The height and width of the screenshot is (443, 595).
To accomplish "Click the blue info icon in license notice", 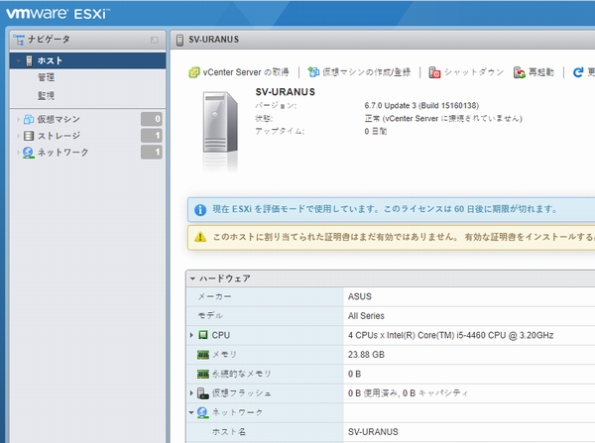I will 200,210.
